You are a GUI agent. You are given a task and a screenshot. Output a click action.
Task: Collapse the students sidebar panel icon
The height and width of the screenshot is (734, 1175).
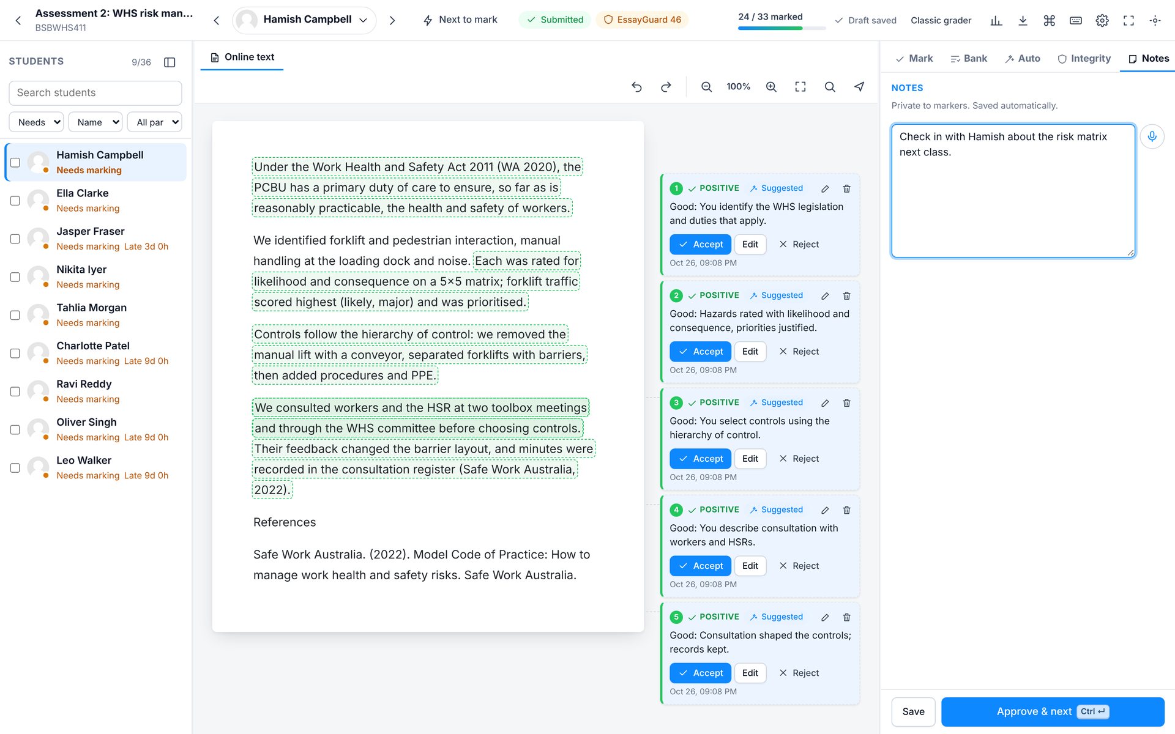(170, 62)
